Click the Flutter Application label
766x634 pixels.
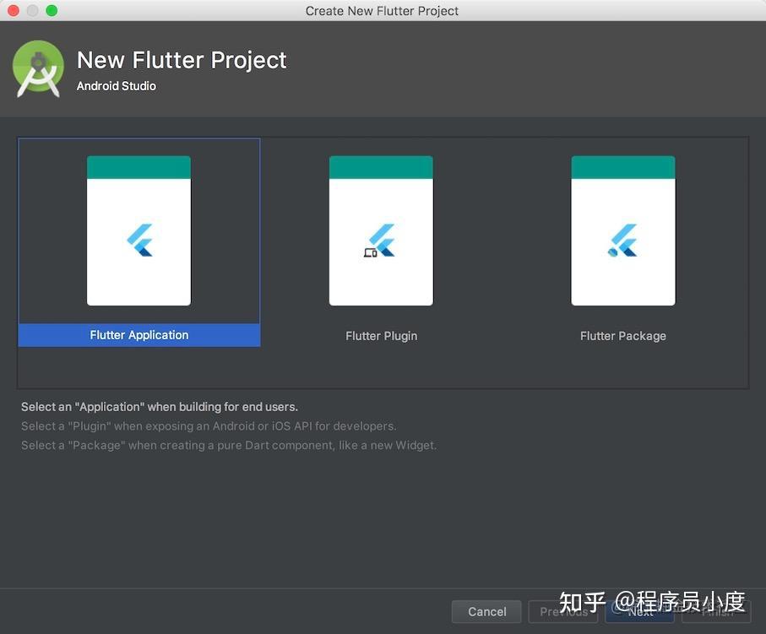(x=139, y=335)
